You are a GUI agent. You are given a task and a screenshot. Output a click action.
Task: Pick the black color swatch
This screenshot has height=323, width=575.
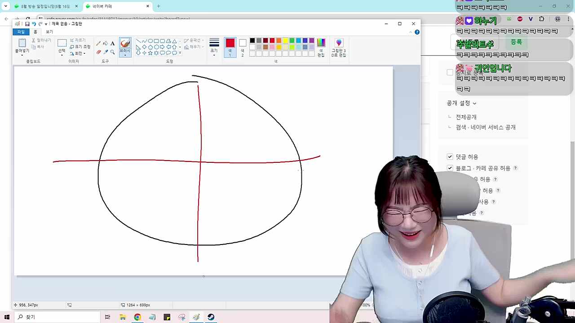coord(252,41)
